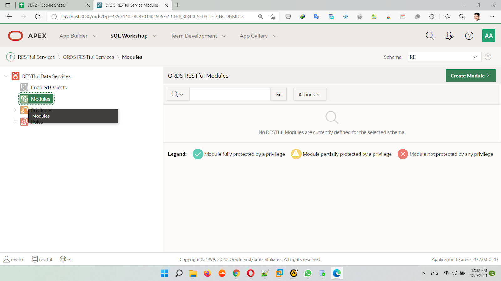This screenshot has height=281, width=501.
Task: Open the Favorites list icon
Action: tap(447, 17)
